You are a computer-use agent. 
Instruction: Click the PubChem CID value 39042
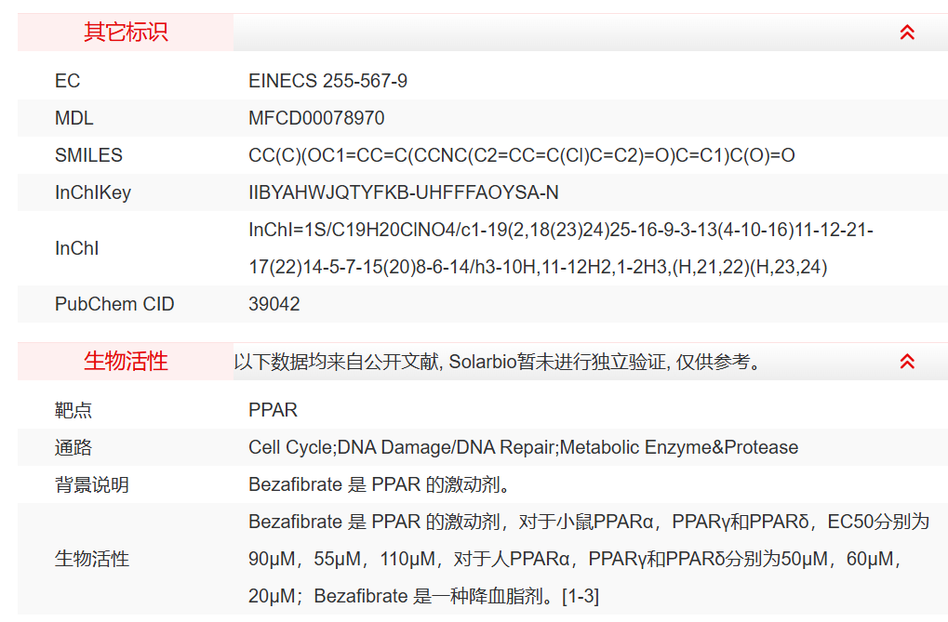(x=274, y=304)
